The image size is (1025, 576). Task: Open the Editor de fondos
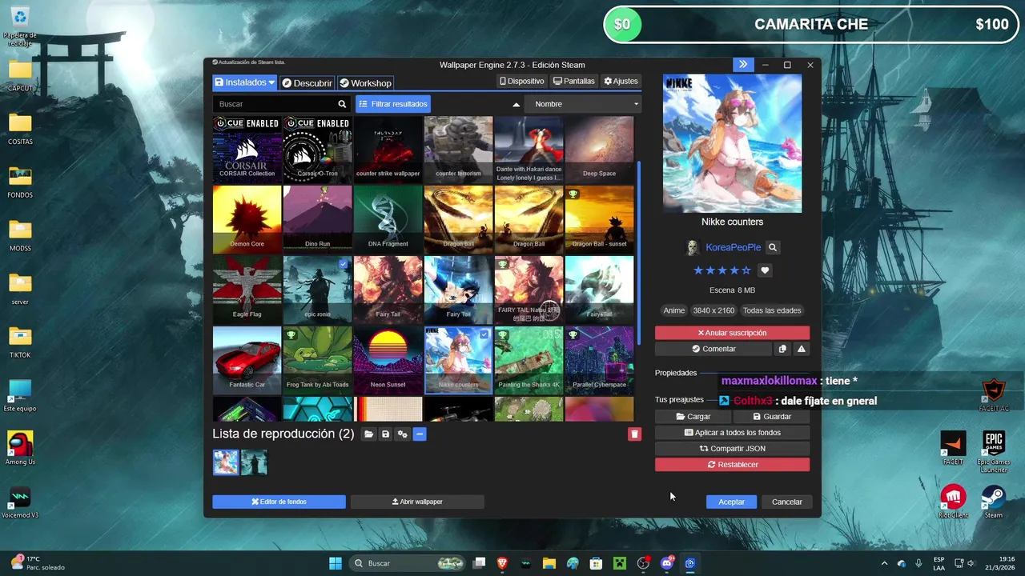tap(279, 502)
